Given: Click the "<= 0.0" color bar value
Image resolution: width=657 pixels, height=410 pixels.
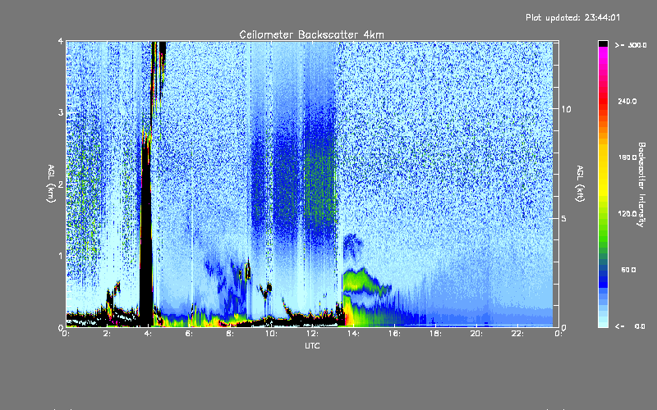Looking at the screenshot, I should click(631, 326).
